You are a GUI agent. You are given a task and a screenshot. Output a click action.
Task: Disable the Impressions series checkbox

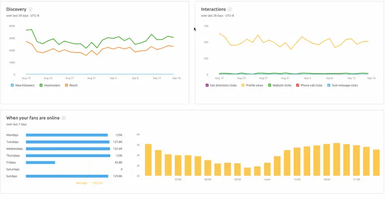click(41, 85)
